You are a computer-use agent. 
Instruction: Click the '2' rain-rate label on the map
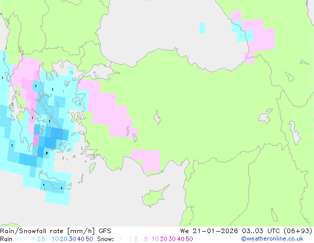click(47, 153)
